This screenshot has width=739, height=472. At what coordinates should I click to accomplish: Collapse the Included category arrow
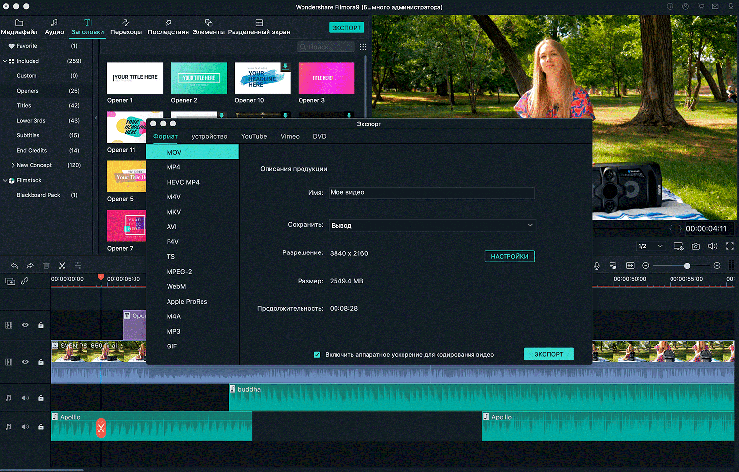[x=5, y=61]
